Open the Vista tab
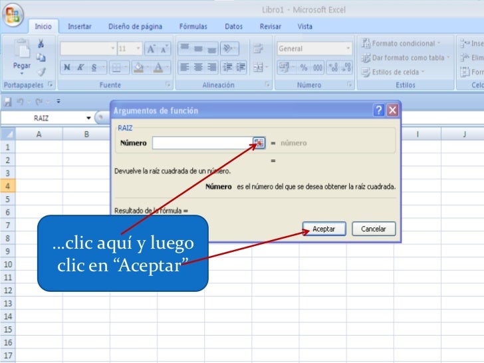This screenshot has width=484, height=363. click(x=305, y=27)
